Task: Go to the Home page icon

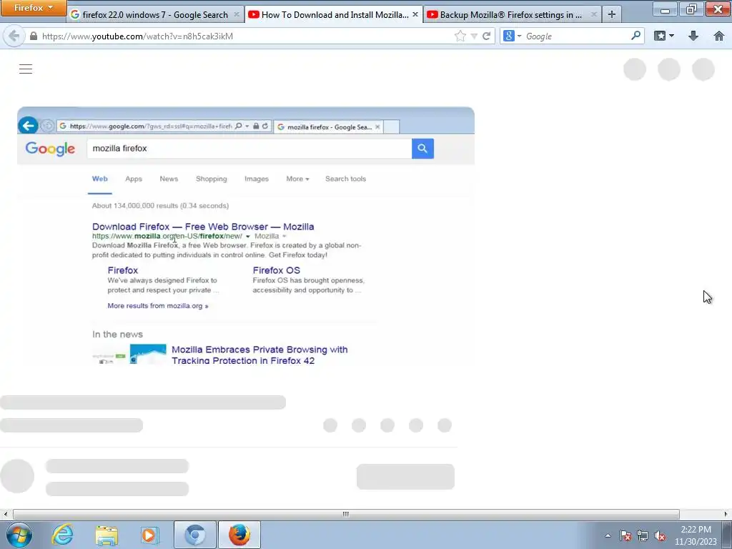Action: (x=719, y=36)
